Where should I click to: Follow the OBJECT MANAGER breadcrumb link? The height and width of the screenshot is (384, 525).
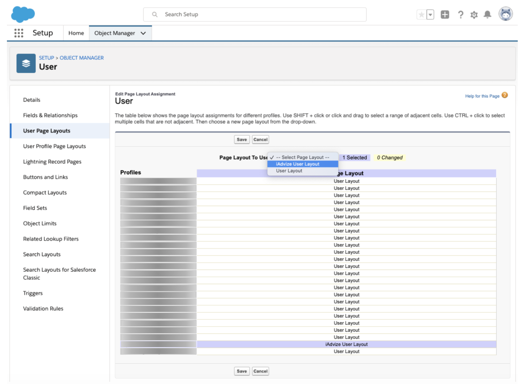[x=82, y=58]
